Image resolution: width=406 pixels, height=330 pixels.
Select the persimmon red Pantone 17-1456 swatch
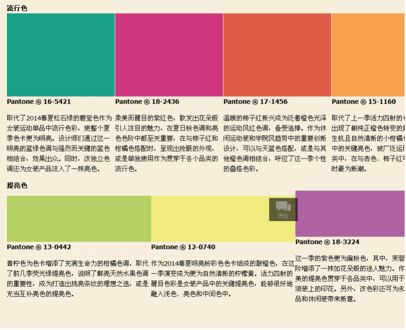point(278,55)
